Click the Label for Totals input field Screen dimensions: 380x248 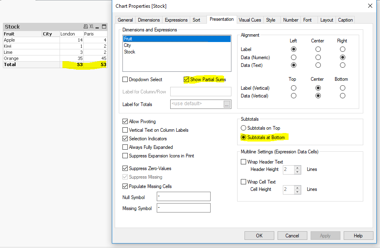coord(197,104)
